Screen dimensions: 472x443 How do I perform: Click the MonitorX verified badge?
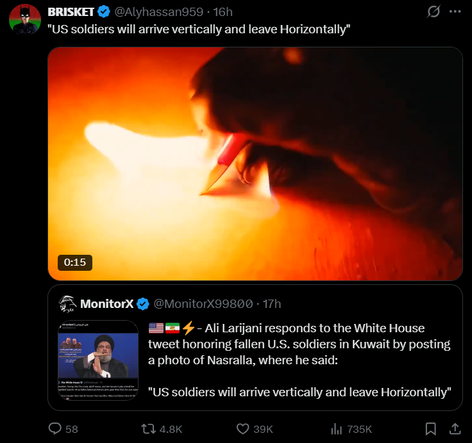(143, 304)
